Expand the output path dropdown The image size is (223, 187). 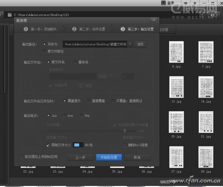pos(130,44)
